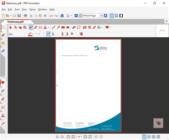The image size is (169, 140).
Task: Choose the Arrow drawing tool
Action: pyautogui.click(x=58, y=27)
